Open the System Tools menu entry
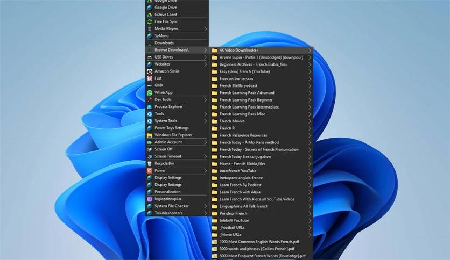Image resolution: width=450 pixels, height=260 pixels. (x=177, y=121)
